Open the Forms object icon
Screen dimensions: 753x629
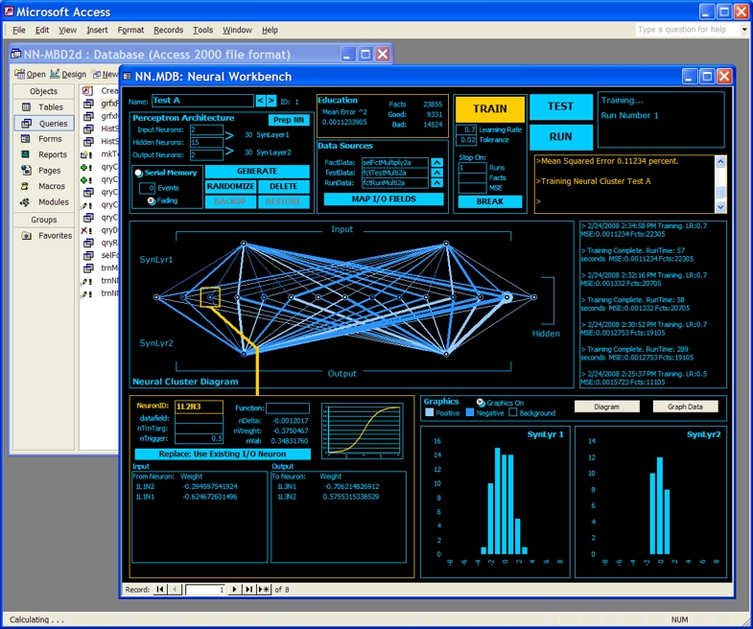click(26, 139)
